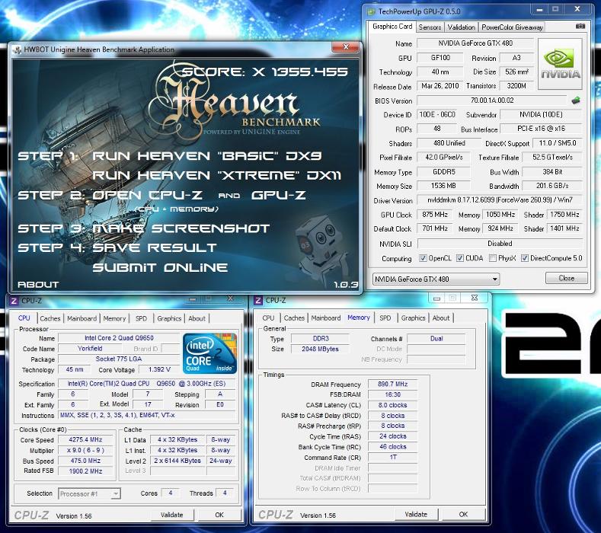Viewport: 601px width, 533px height.
Task: Click the GPU-Z camera screenshot icon
Action: click(580, 27)
